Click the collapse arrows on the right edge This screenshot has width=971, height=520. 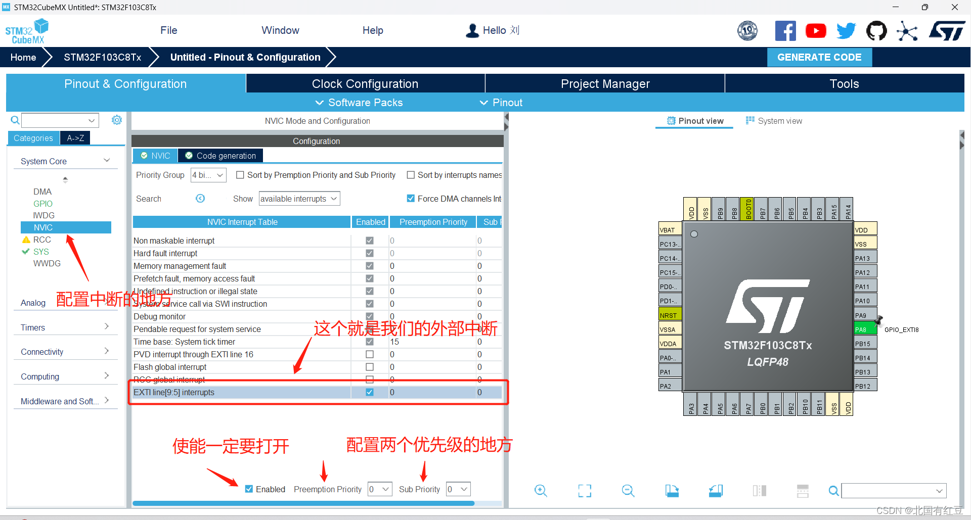pos(962,140)
